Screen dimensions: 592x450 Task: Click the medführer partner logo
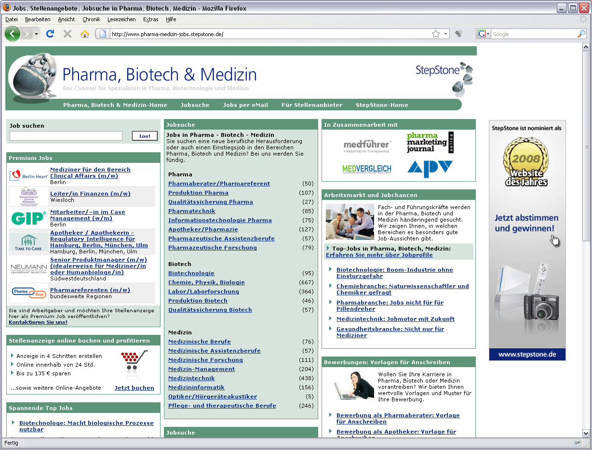tap(367, 146)
